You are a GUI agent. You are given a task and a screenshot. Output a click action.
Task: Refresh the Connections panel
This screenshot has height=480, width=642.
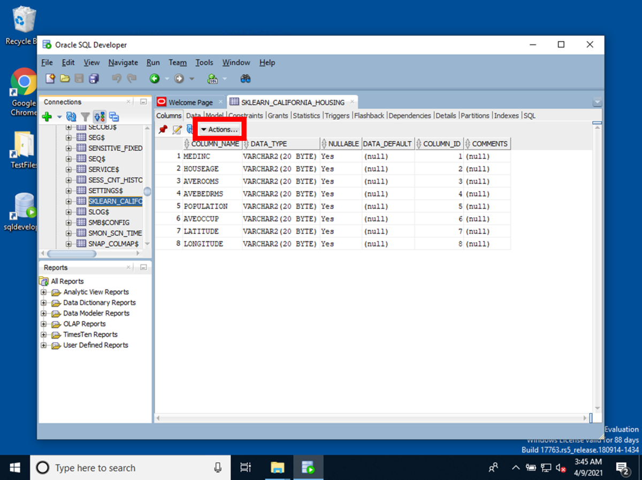click(71, 117)
